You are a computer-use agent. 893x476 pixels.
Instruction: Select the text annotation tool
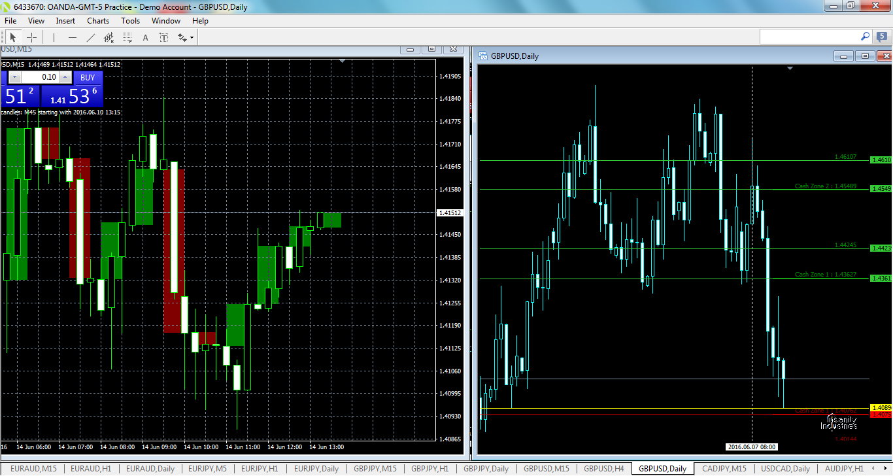click(145, 37)
